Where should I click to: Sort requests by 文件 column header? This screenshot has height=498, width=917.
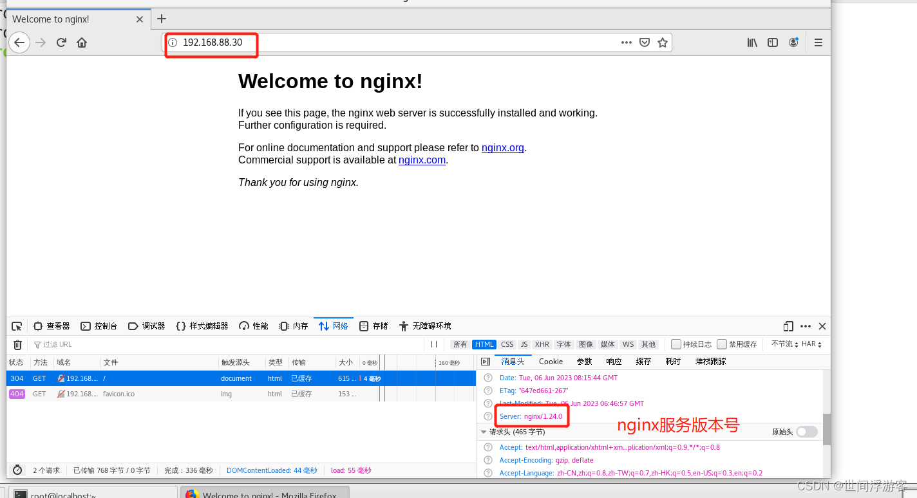point(159,362)
